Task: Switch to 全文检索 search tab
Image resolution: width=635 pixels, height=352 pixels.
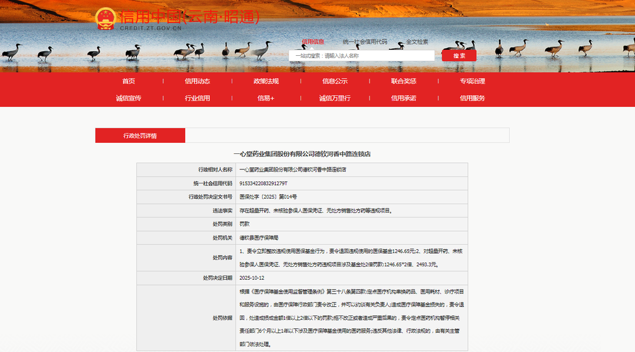Action: click(417, 42)
